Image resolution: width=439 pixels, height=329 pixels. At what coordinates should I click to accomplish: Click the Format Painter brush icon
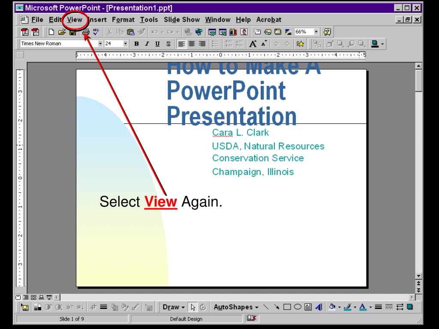[x=141, y=32]
